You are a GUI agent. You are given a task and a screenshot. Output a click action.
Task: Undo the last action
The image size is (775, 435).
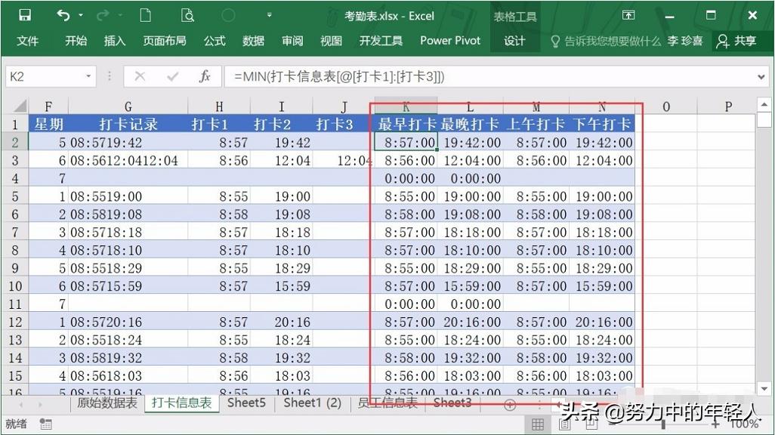[x=62, y=14]
